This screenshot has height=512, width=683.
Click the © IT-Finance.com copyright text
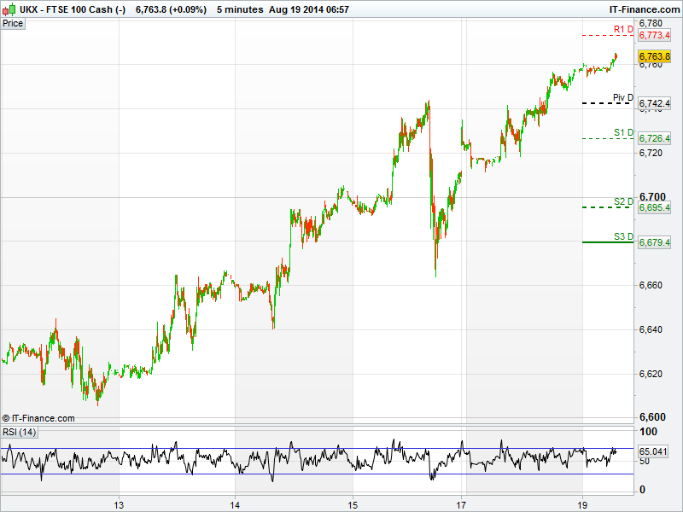(38, 418)
